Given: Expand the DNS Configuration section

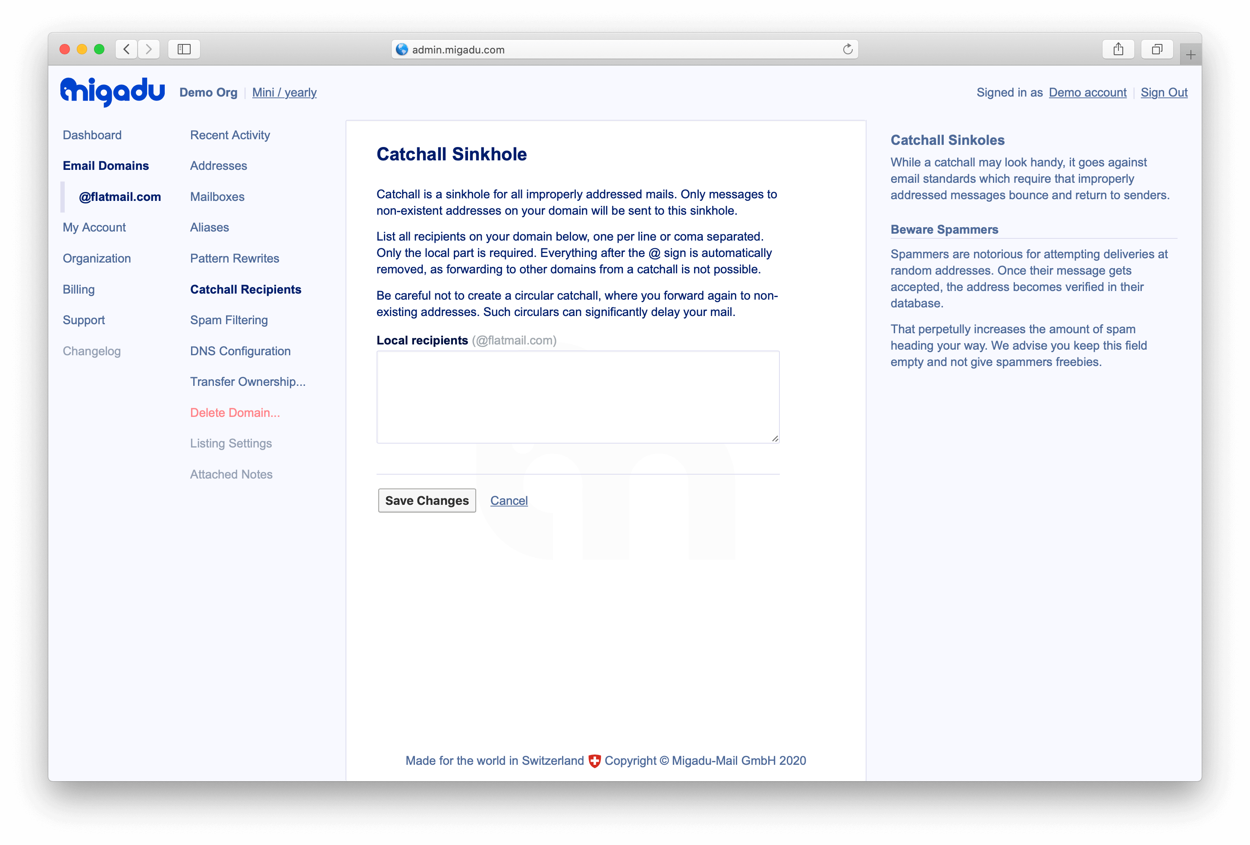Looking at the screenshot, I should 241,351.
